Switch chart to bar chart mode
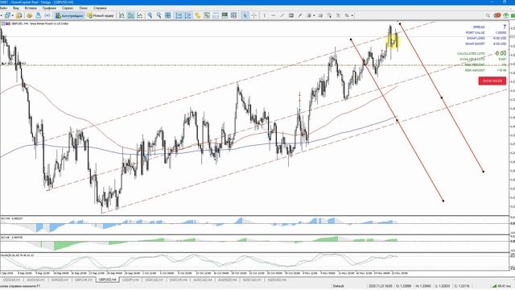515x290 pixels. click(x=122, y=15)
